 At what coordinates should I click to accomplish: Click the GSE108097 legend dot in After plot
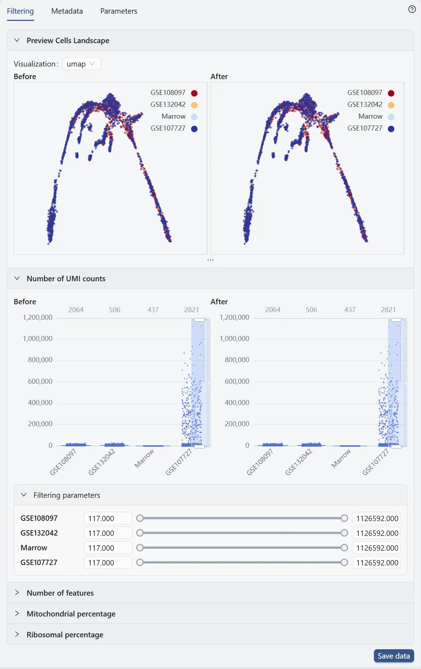391,93
